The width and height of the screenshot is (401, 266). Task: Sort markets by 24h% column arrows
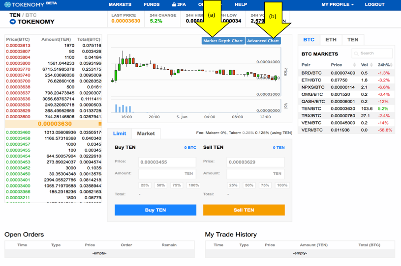[x=391, y=65]
